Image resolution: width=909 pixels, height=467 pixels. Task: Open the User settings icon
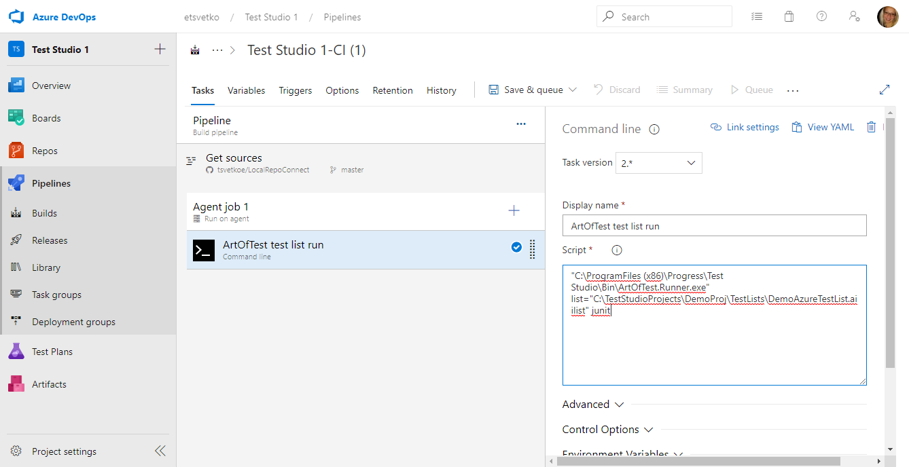855,17
